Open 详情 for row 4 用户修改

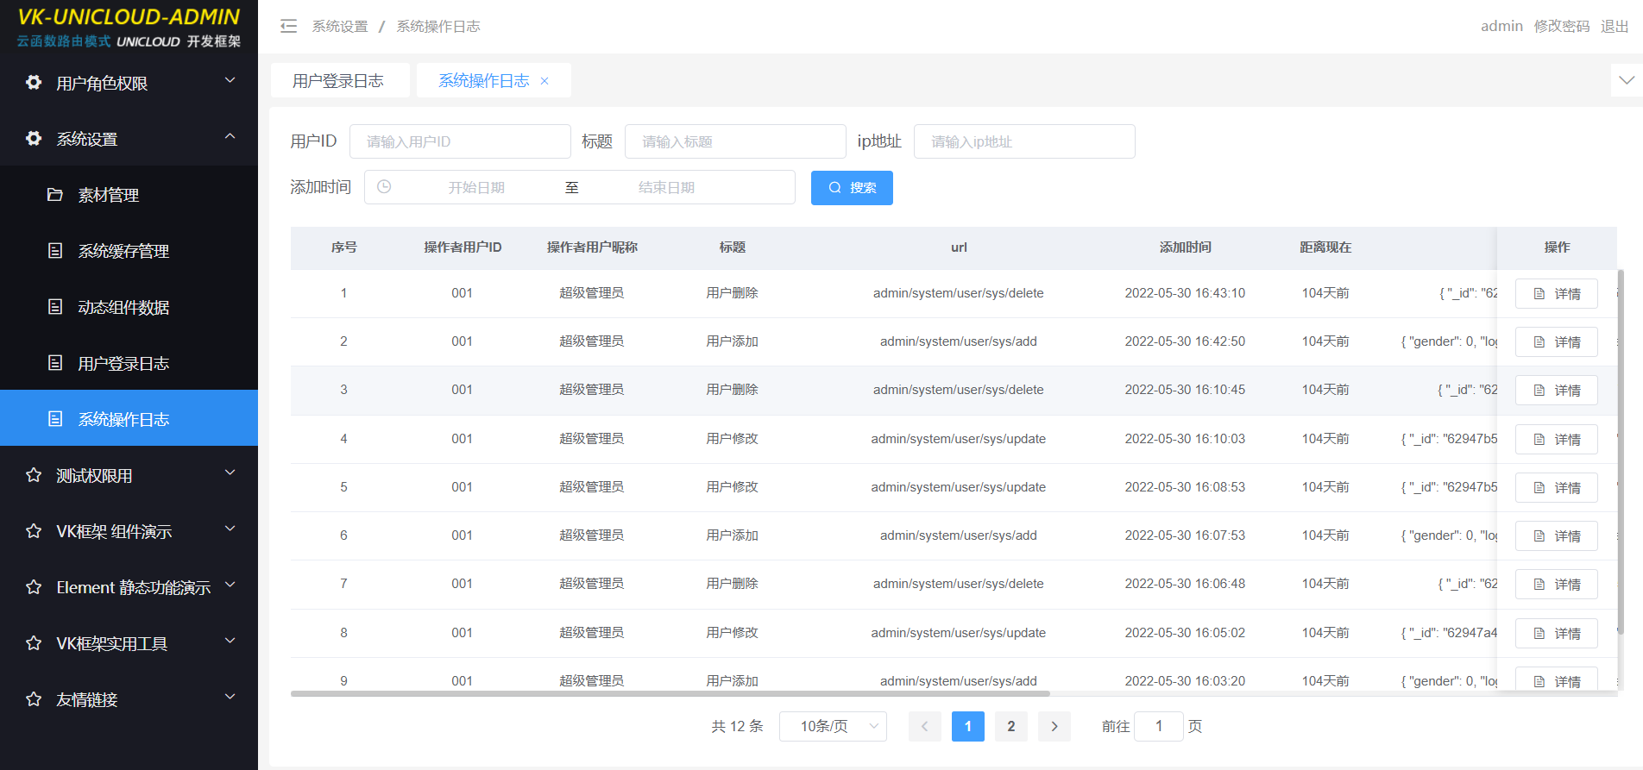[1556, 440]
